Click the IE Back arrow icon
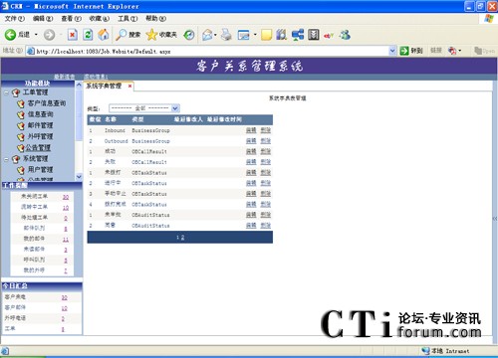 pos(10,35)
